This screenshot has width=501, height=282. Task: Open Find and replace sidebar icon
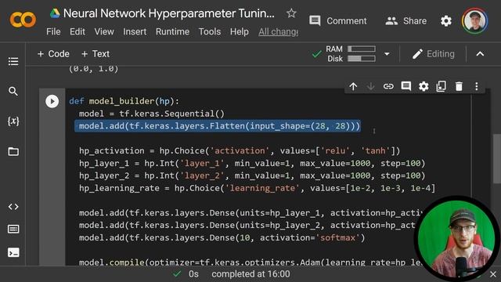click(x=13, y=92)
